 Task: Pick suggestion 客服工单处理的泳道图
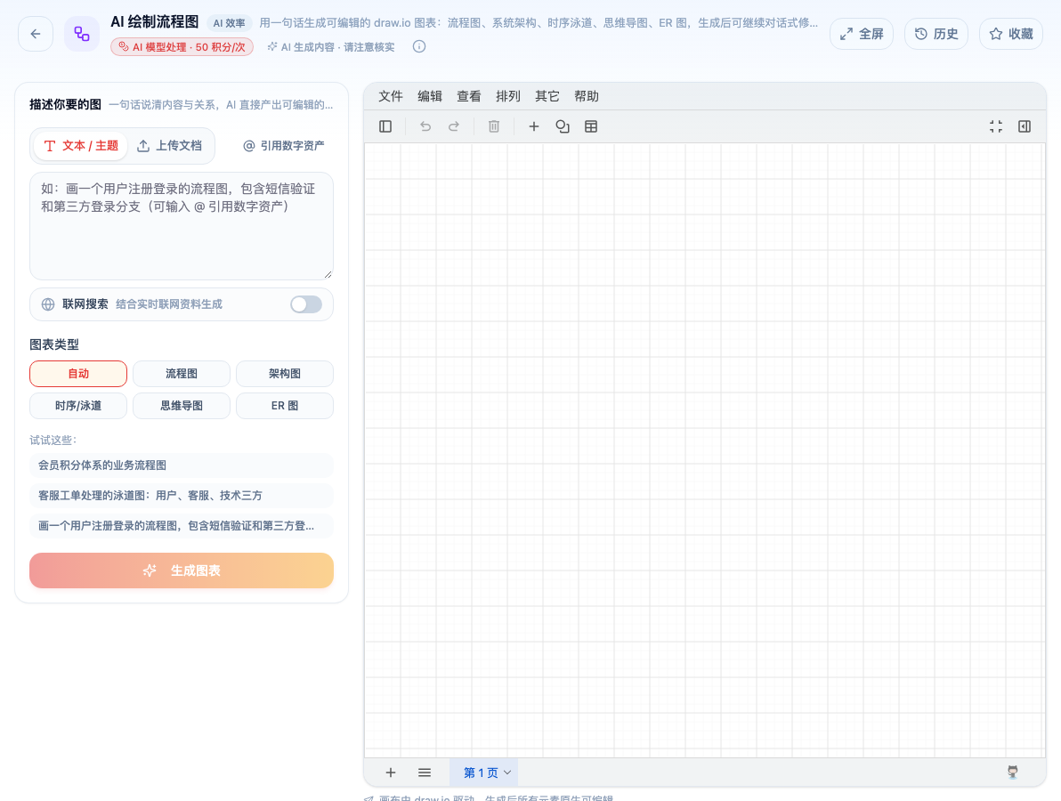pyautogui.click(x=182, y=495)
